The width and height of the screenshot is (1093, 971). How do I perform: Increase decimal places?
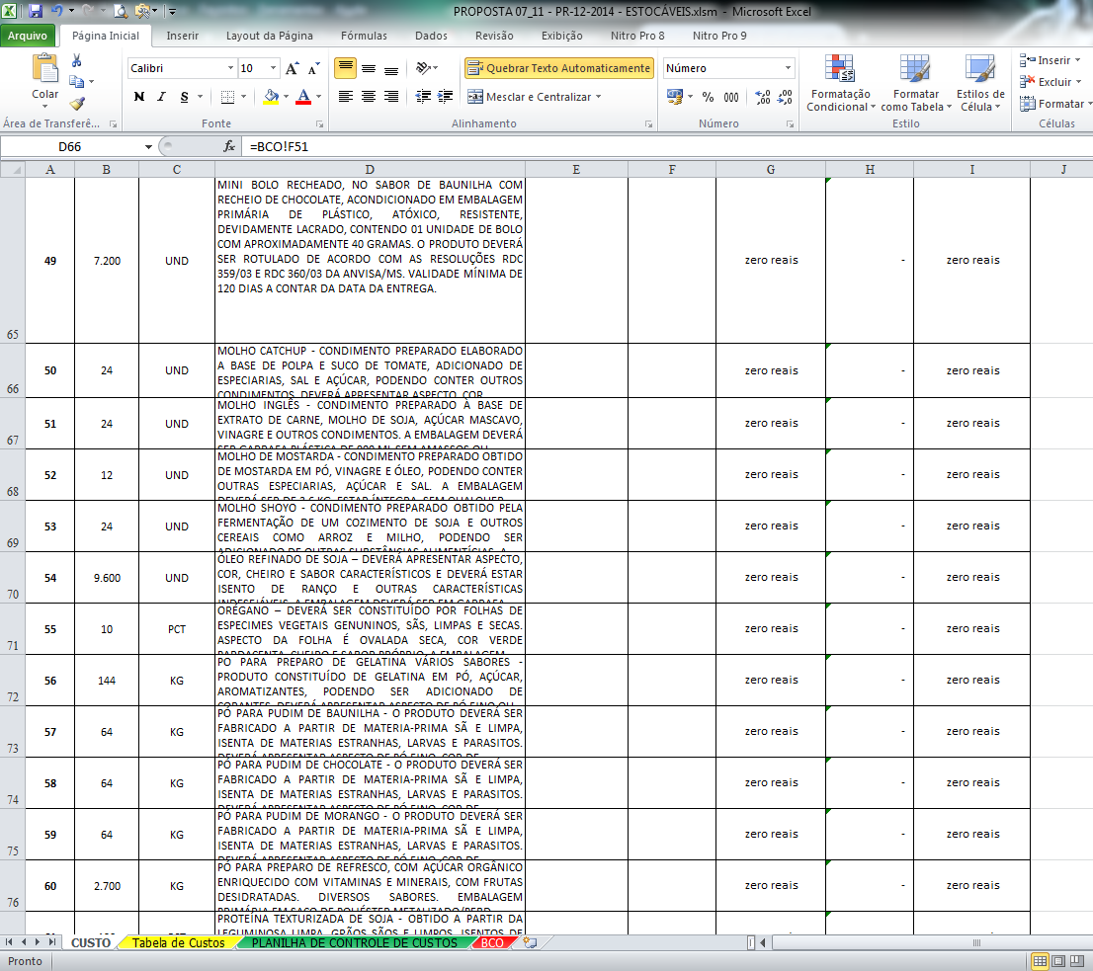(763, 97)
